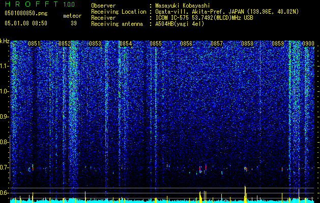320x203 pixels.
Task: Click the Receiving antenna label
Action: pyautogui.click(x=117, y=24)
